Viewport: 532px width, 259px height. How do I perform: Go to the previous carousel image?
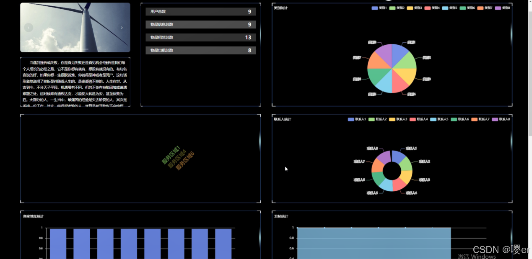click(x=29, y=28)
